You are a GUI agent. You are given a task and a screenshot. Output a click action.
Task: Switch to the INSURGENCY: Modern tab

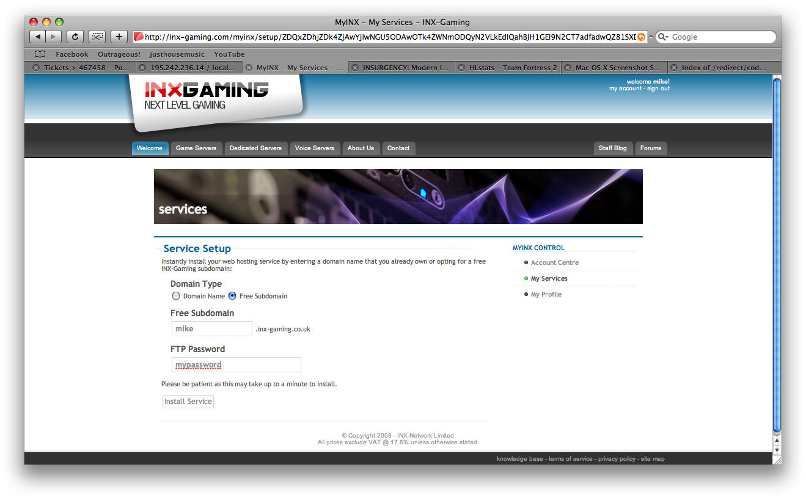pyautogui.click(x=401, y=68)
